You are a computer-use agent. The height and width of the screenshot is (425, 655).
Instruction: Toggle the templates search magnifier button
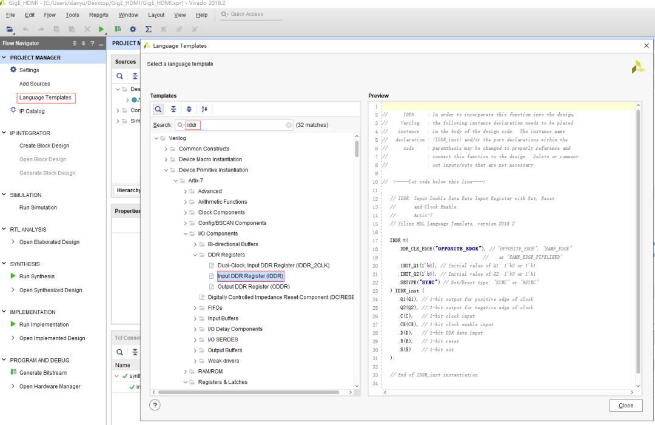[x=158, y=109]
